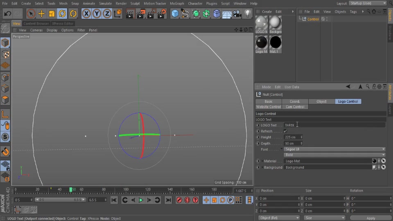Switch to the Cam Control tab
This screenshot has height=221, width=393.
(x=295, y=107)
